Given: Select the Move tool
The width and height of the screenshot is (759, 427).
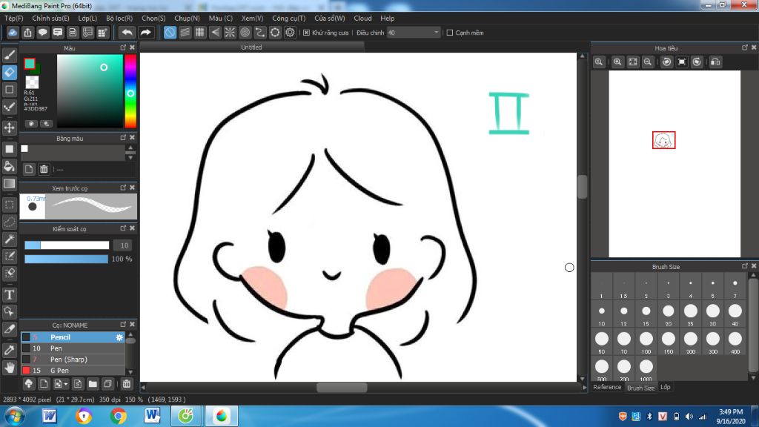Looking at the screenshot, I should 9,128.
